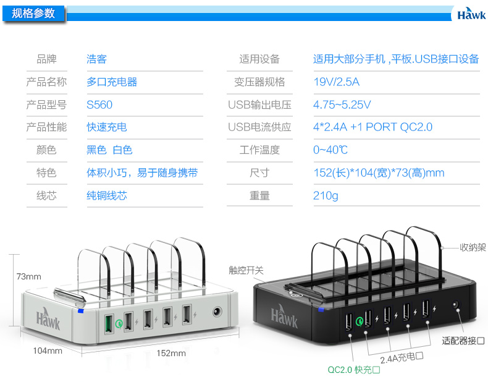Screen dimensions: 488x387
Task: Click the 规格参数 header tab
Action: tap(33, 14)
